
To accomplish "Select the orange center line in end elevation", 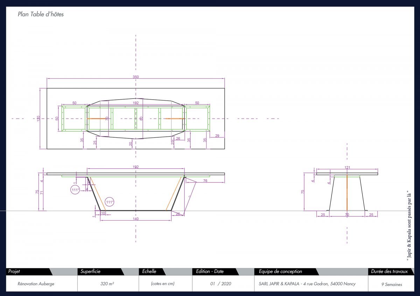I will [347, 193].
